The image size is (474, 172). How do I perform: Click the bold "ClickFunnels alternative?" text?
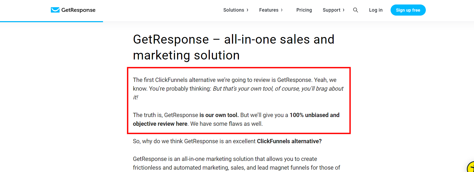click(289, 141)
